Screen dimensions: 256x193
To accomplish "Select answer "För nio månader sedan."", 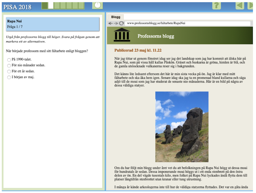I will point(9,65).
